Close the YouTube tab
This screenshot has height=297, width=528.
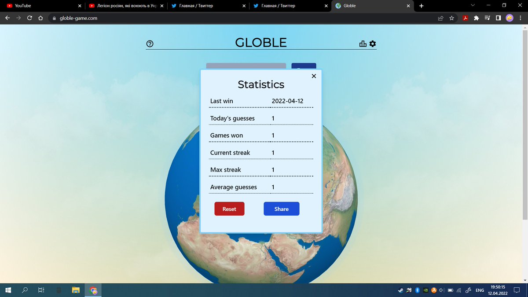point(79,6)
